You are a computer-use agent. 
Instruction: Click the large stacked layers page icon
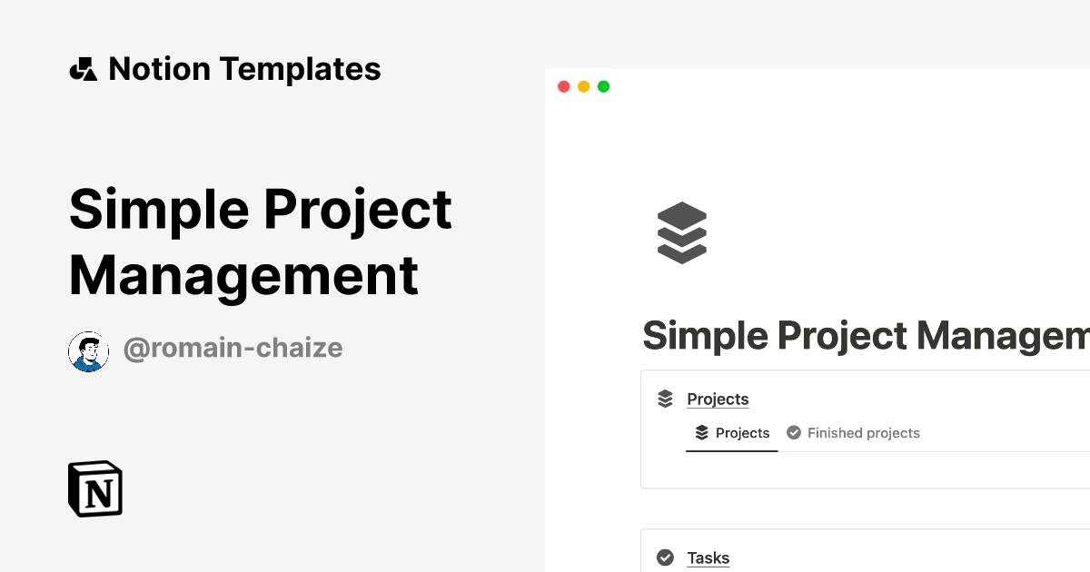681,232
